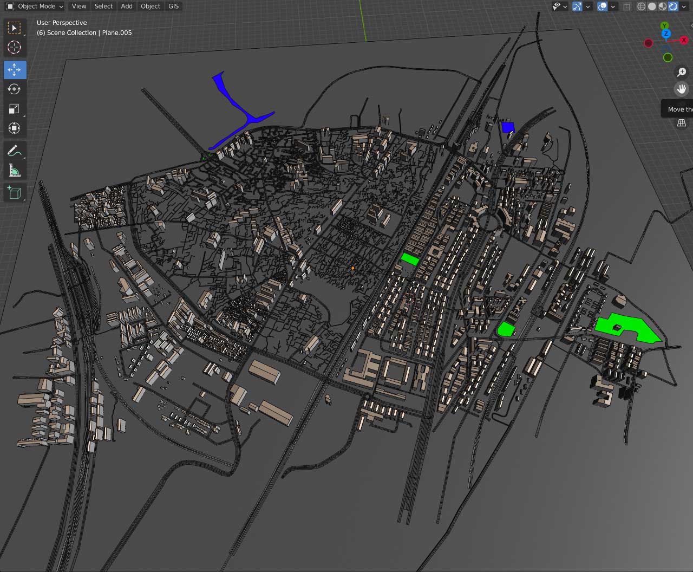Pick the Scale tool

(15, 109)
